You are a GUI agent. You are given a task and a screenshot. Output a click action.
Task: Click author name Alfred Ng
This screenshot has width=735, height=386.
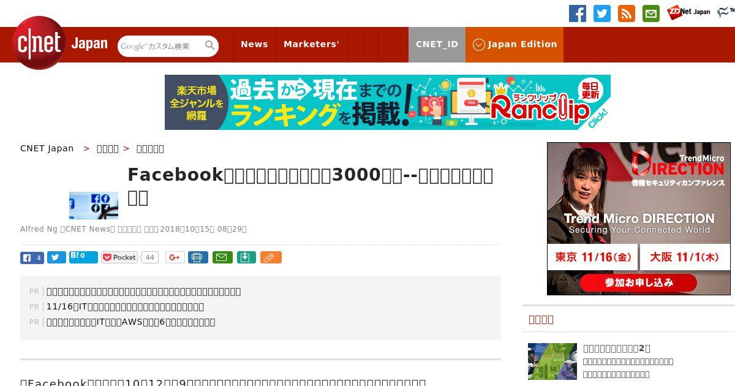[x=39, y=229]
